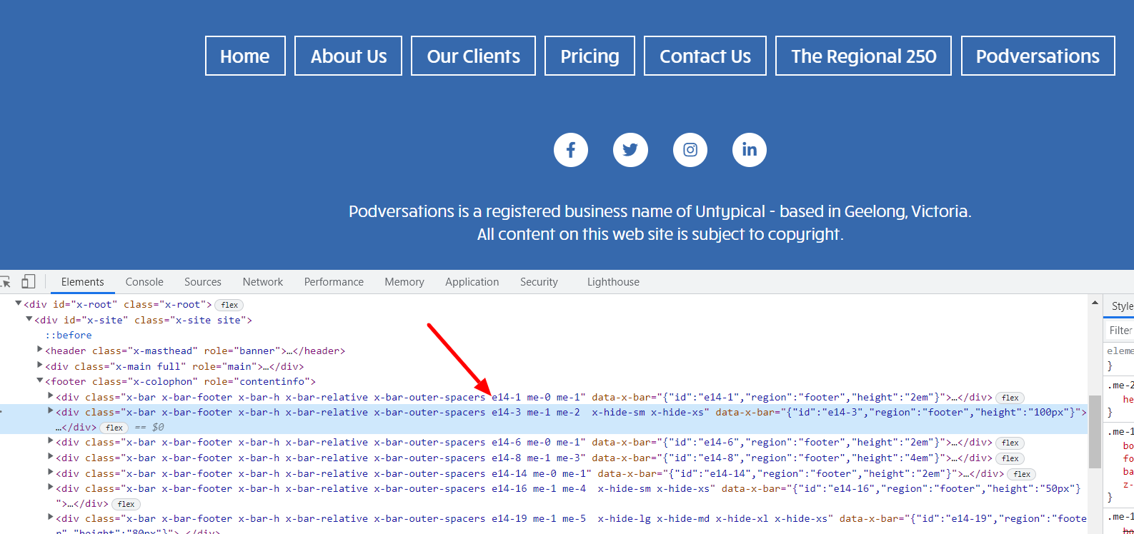Expand the e14-8 footer bar div
Screen dimensions: 1134x534
51,456
